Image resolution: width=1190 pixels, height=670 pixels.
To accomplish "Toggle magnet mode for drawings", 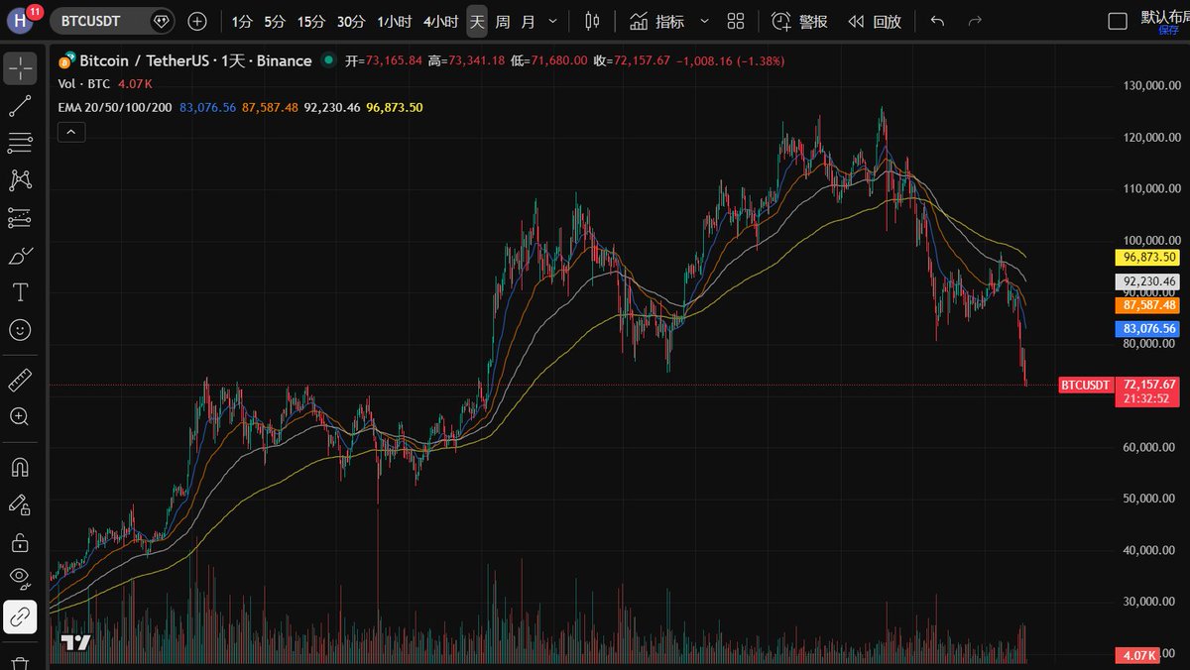I will [x=20, y=466].
